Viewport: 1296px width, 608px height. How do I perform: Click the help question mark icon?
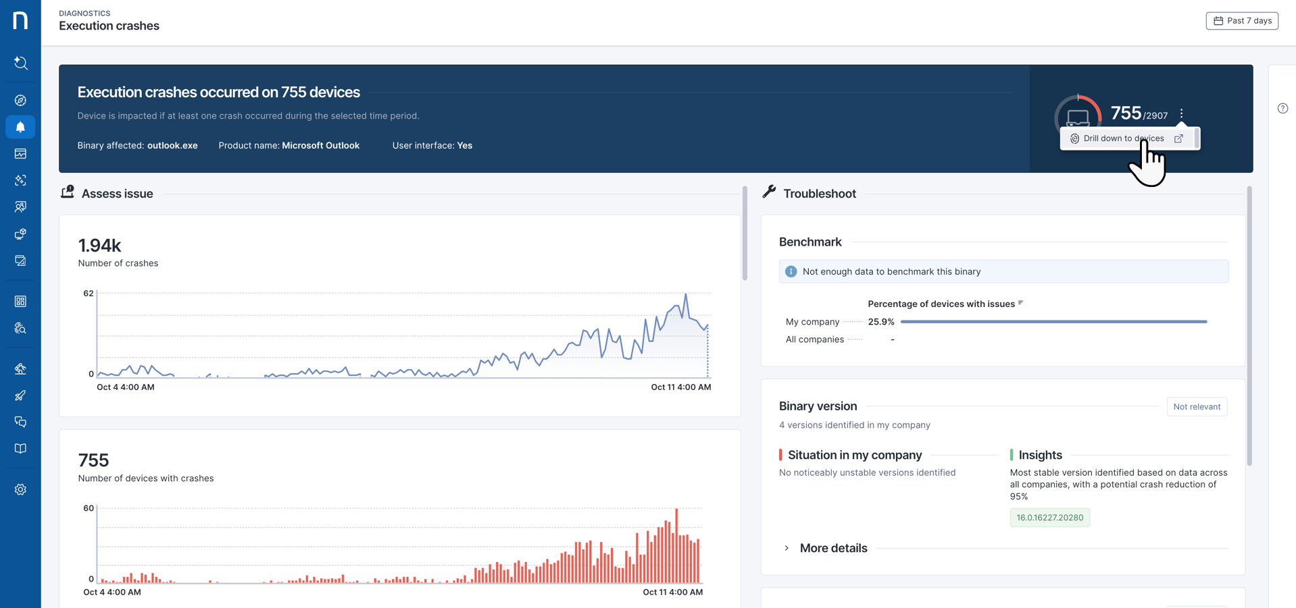[x=1282, y=109]
